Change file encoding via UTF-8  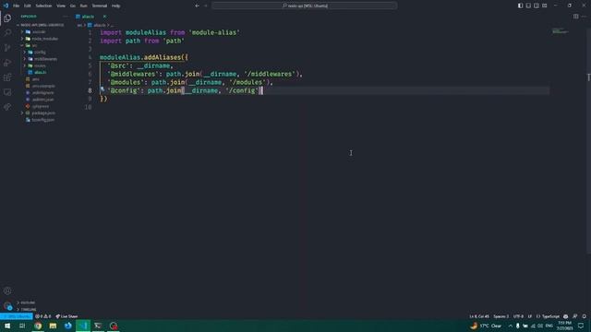tap(518, 316)
